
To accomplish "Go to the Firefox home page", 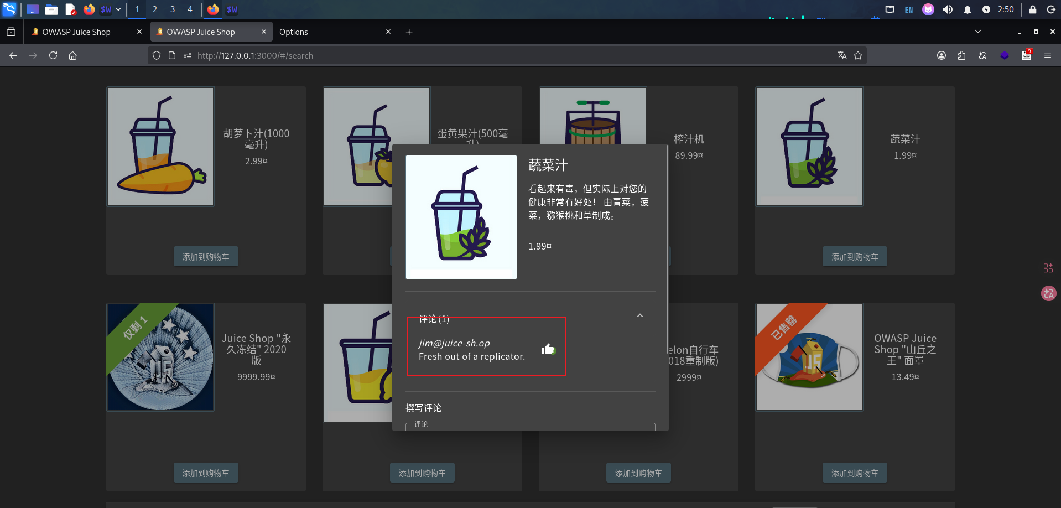I will (73, 55).
